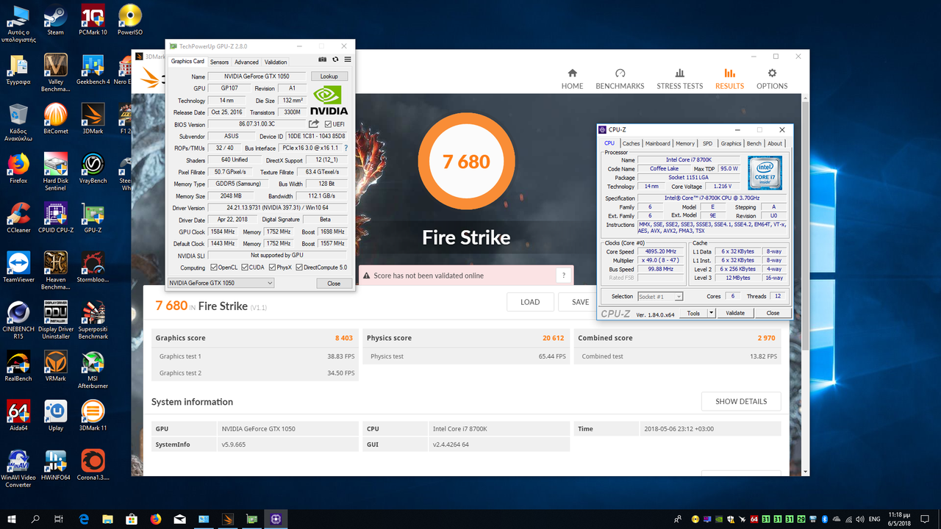Click the Close button in GPU-Z
This screenshot has width=941, height=529.
(334, 283)
